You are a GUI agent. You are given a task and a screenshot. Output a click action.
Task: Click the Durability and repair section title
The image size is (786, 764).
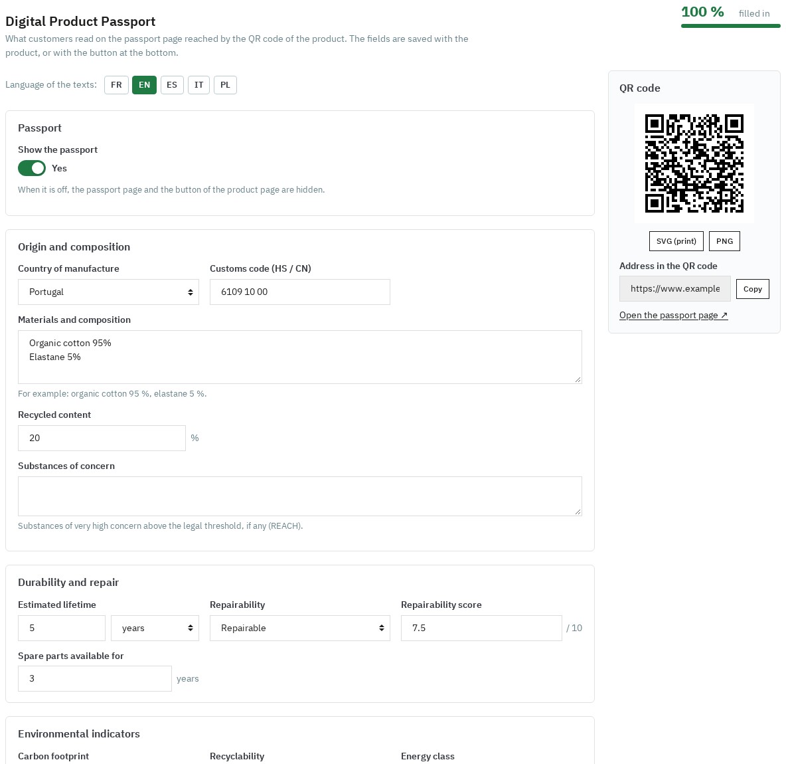click(68, 583)
